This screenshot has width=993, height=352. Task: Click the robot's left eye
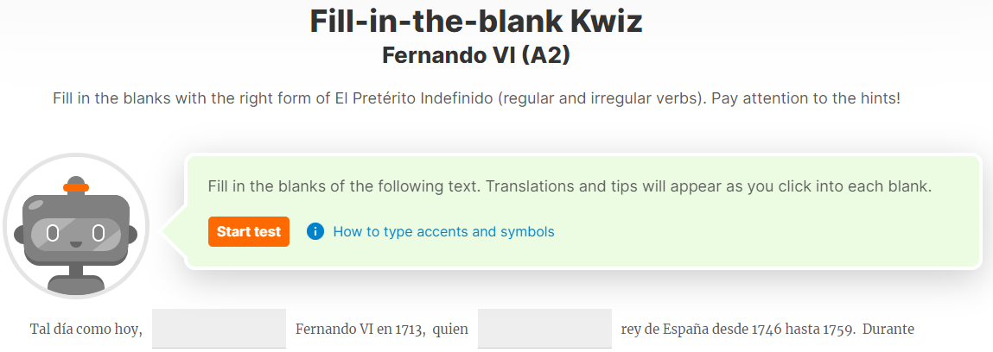(54, 234)
